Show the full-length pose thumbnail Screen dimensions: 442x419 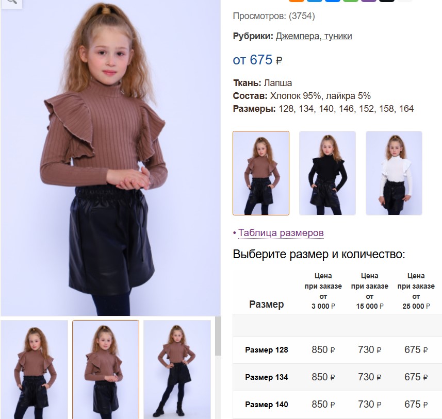click(177, 370)
